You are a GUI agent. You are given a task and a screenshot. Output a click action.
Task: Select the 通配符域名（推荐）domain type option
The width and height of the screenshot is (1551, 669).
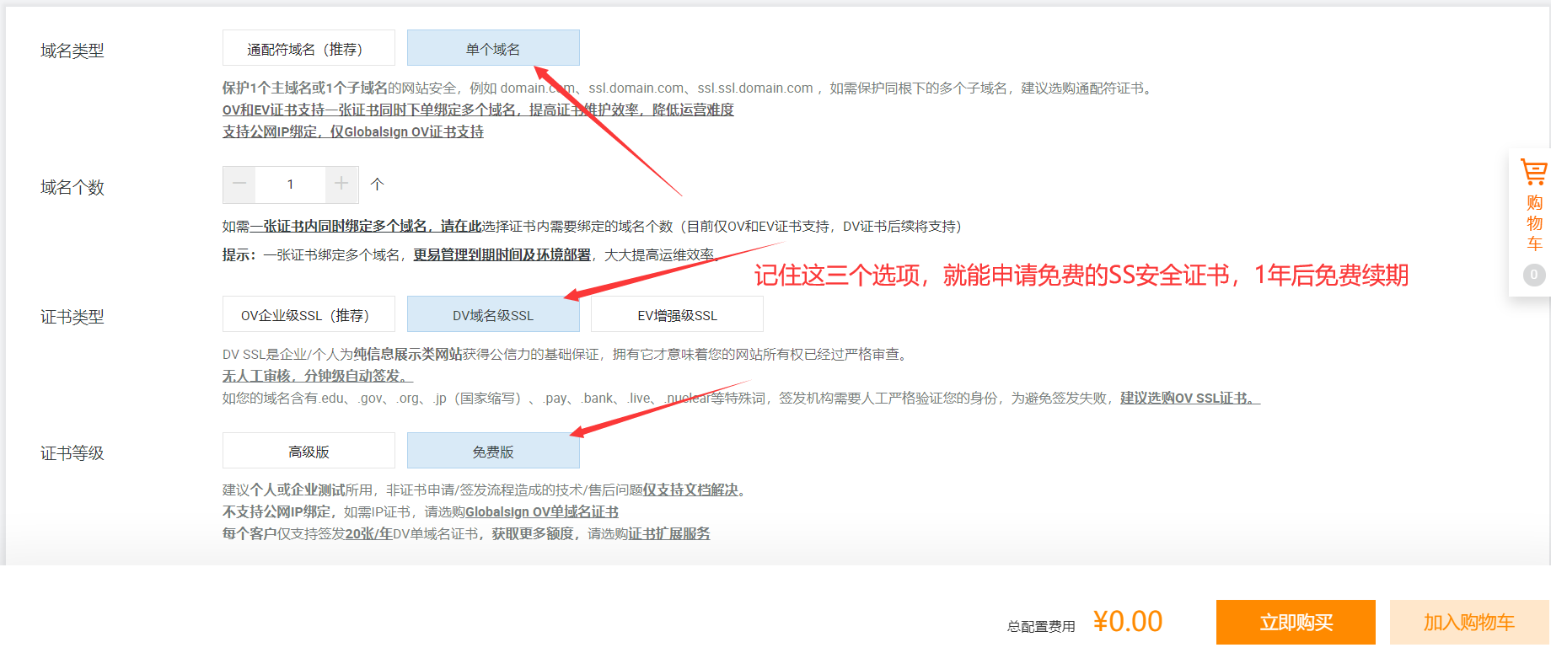(x=309, y=48)
